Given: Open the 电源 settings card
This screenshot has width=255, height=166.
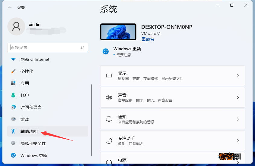Looking at the screenshot, I should click(173, 158).
